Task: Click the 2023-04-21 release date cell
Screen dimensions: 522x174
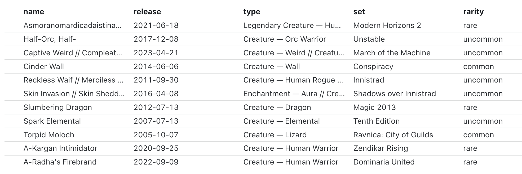Action: click(x=156, y=53)
